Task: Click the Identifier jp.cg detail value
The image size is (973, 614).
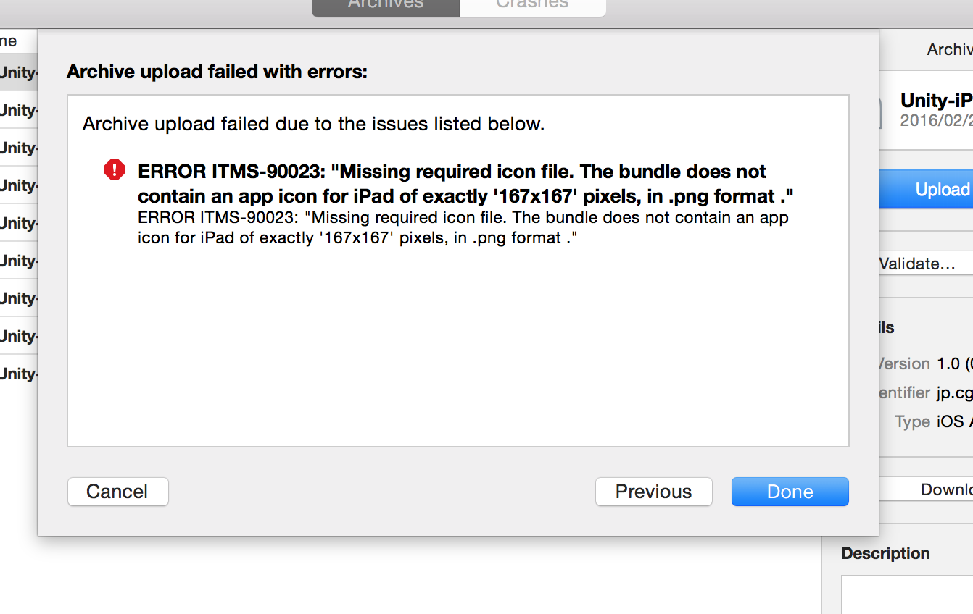Action: 955,392
